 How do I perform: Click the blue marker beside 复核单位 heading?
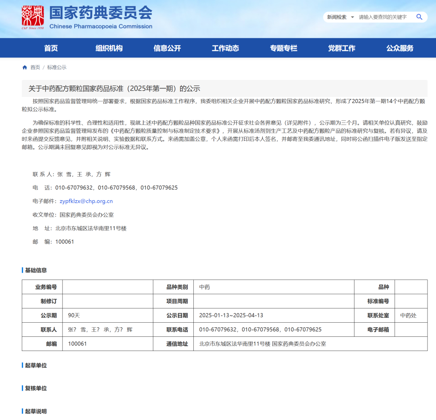[23, 388]
